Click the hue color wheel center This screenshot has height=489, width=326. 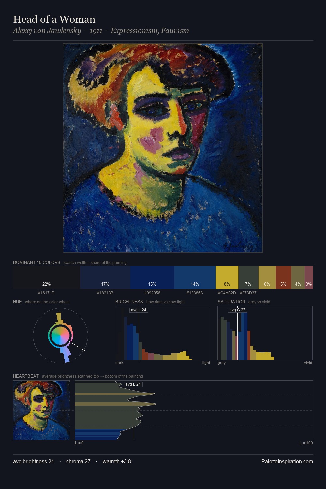pos(60,336)
